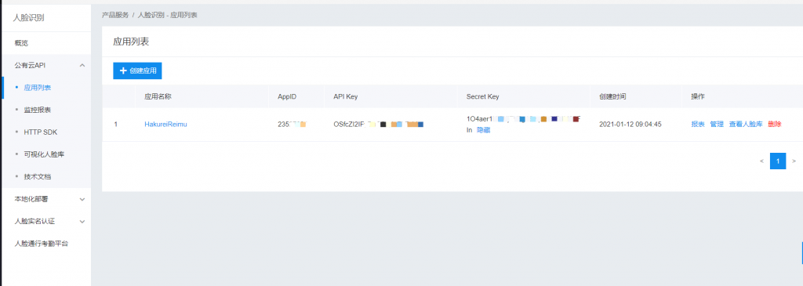Click the 应用列表 page heading
The height and width of the screenshot is (286, 803).
pos(131,42)
